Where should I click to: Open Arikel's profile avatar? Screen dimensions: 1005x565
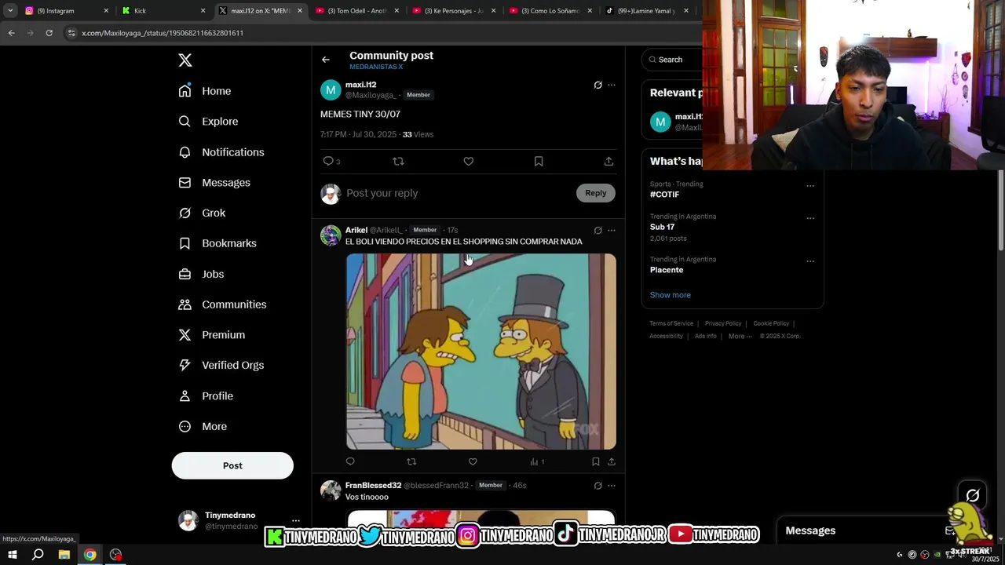331,235
